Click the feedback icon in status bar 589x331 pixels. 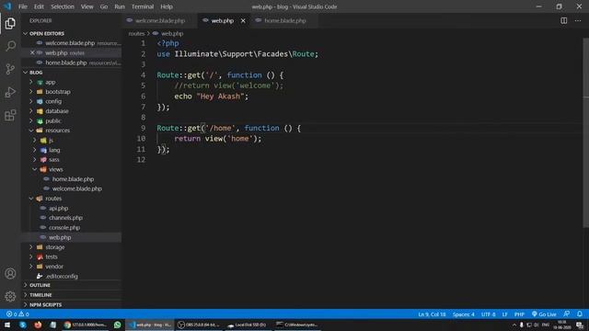(x=567, y=314)
